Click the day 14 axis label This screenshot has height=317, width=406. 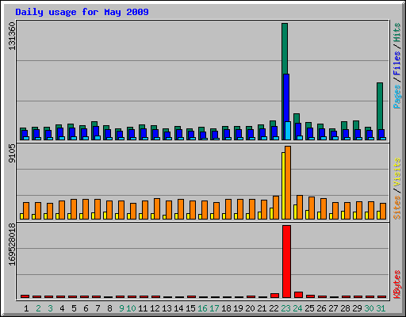coord(178,308)
